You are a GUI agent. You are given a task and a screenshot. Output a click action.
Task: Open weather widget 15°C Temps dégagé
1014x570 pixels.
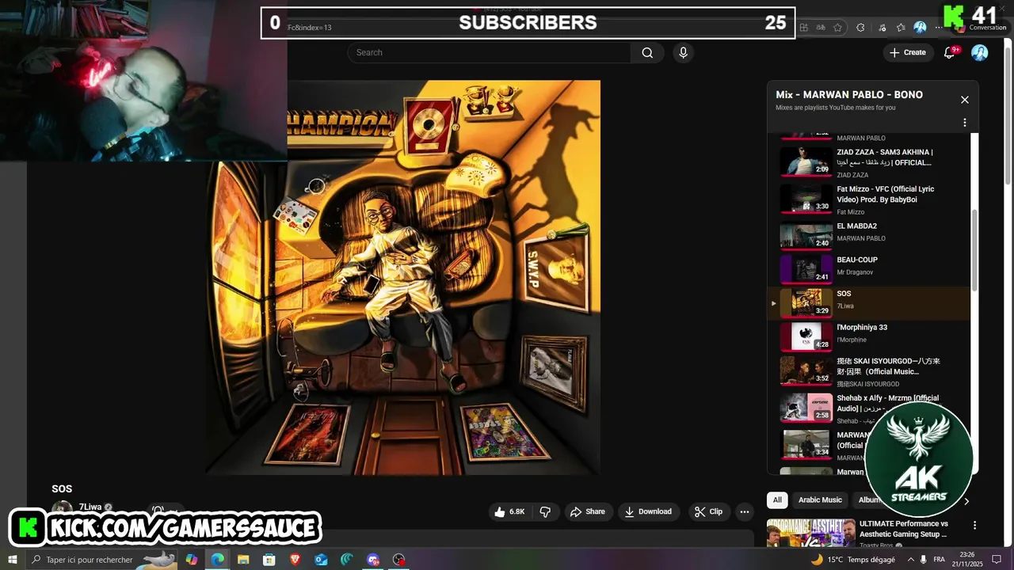point(852,560)
